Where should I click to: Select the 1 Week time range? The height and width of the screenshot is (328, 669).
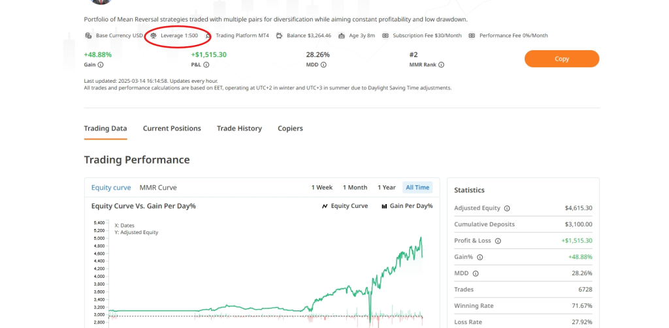pos(321,187)
